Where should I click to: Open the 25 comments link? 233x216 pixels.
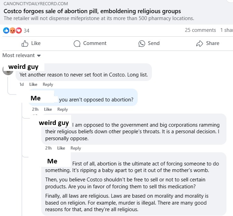(200, 30)
